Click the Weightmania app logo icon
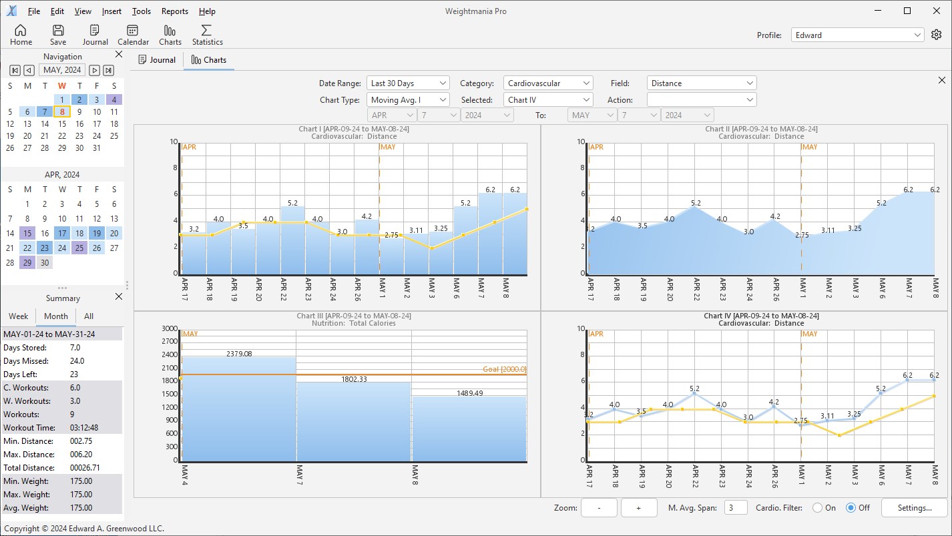Image resolution: width=952 pixels, height=536 pixels. pyautogui.click(x=13, y=11)
